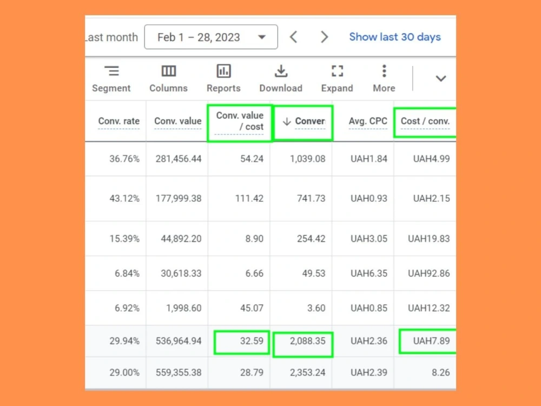Click the 111.42 value/cost cell
The image size is (541, 406).
pyautogui.click(x=249, y=199)
